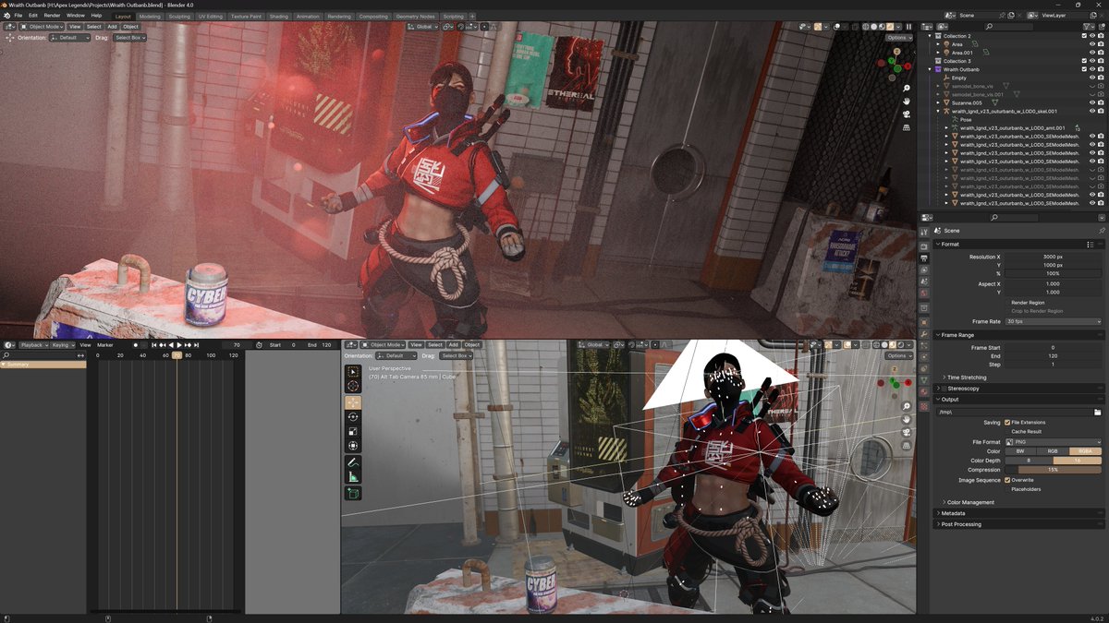Screen dimensions: 1109x623
Task: Click the pan hand icon in top viewport
Action: pyautogui.click(x=908, y=101)
